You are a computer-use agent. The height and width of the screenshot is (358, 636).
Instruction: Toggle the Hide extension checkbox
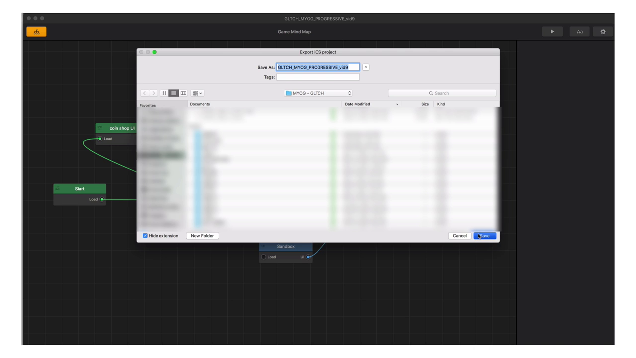(x=145, y=236)
